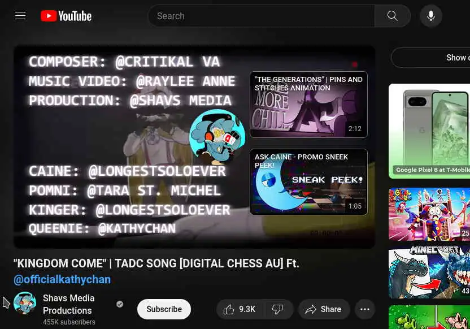Click the circular channel logo on end screen
The width and height of the screenshot is (470, 329).
tap(217, 137)
